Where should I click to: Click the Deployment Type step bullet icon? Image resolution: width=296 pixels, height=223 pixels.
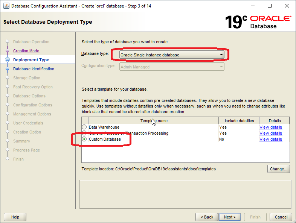[x=7, y=60]
